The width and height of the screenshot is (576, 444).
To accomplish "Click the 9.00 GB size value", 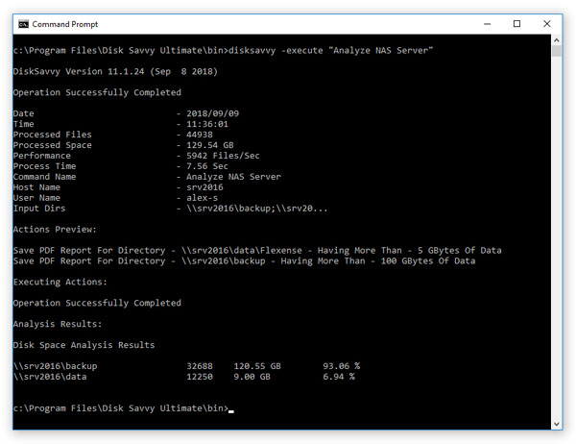I will coord(252,377).
